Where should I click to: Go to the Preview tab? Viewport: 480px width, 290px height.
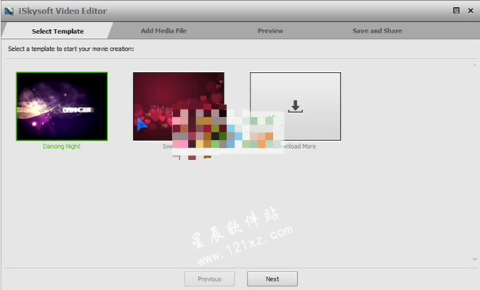click(270, 31)
